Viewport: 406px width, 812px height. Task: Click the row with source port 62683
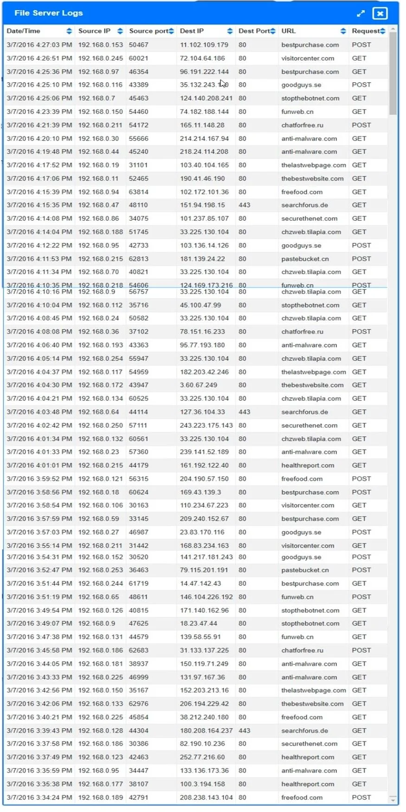pyautogui.click(x=195, y=650)
